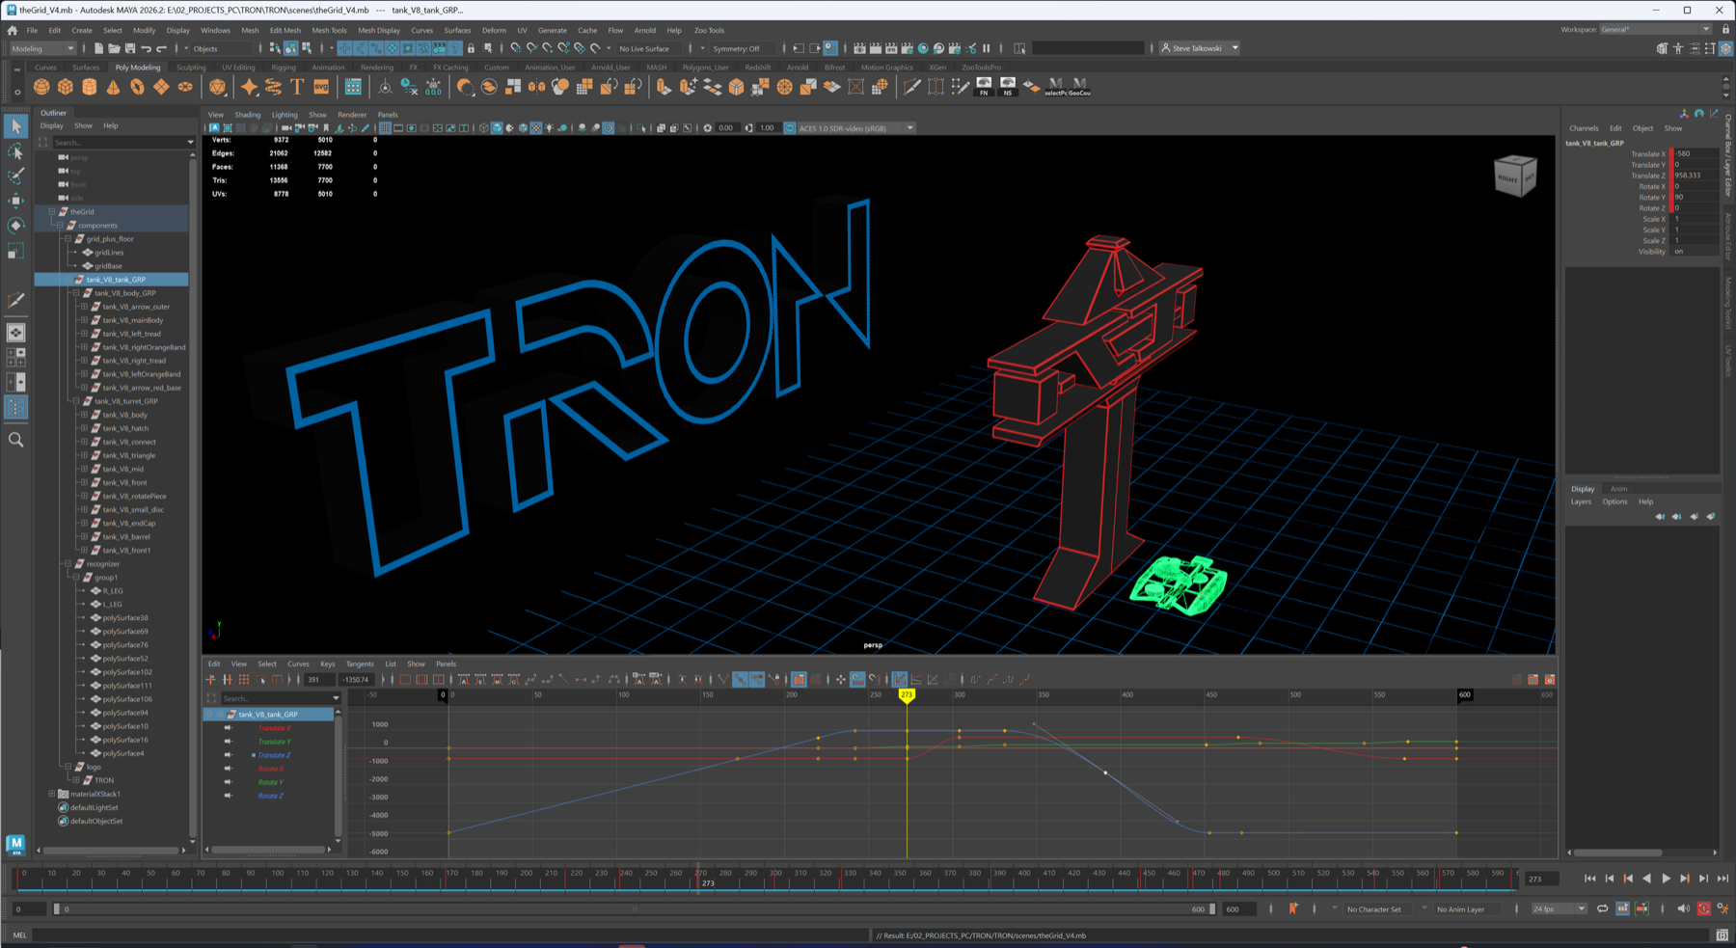Activate the Paint selection tool
The image size is (1736, 948).
[x=16, y=176]
